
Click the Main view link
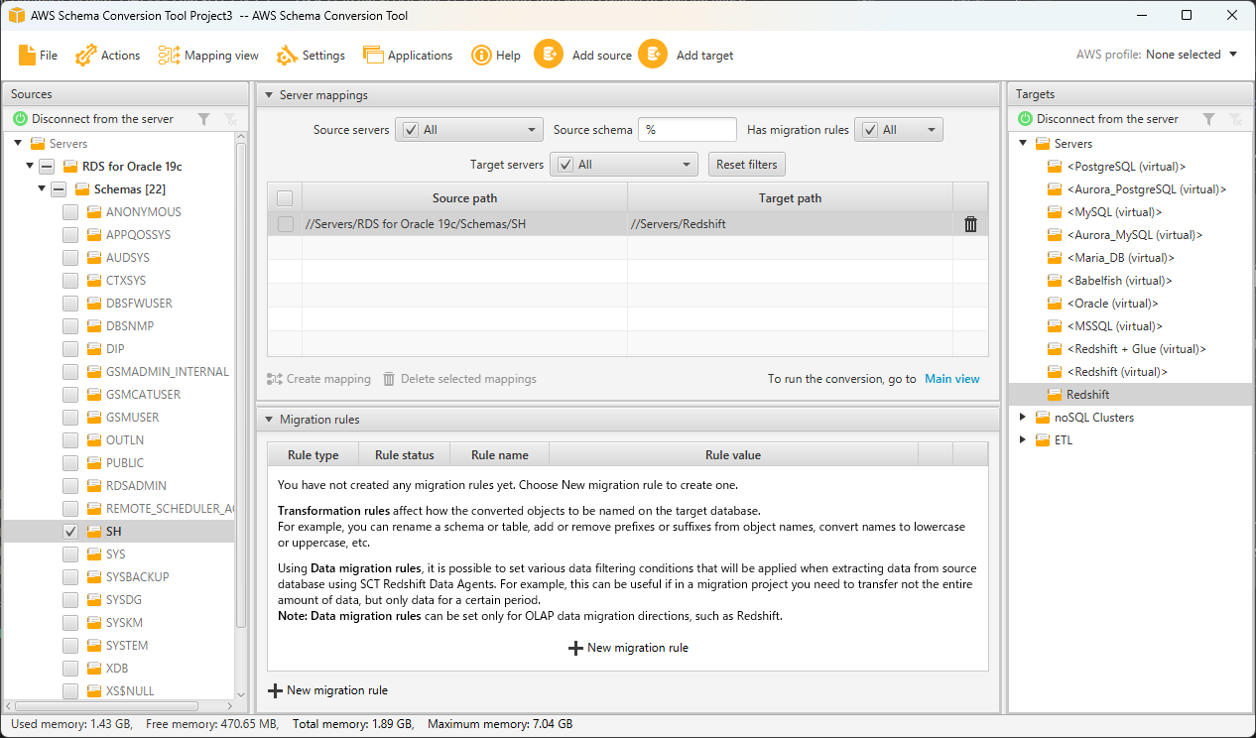tap(952, 379)
